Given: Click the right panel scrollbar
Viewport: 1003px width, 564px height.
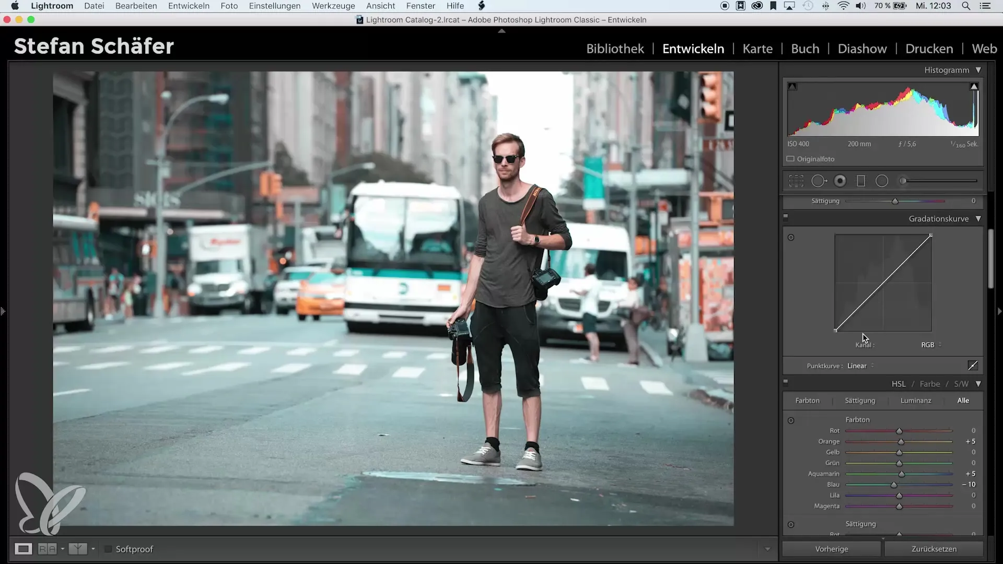Looking at the screenshot, I should click(x=991, y=258).
